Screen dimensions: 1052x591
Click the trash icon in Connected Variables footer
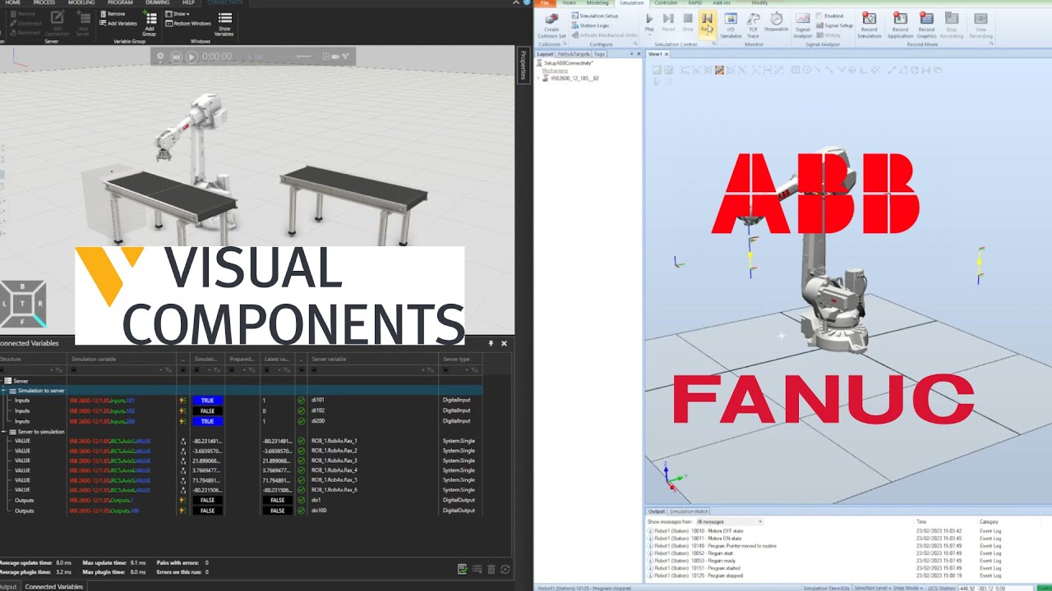(491, 569)
